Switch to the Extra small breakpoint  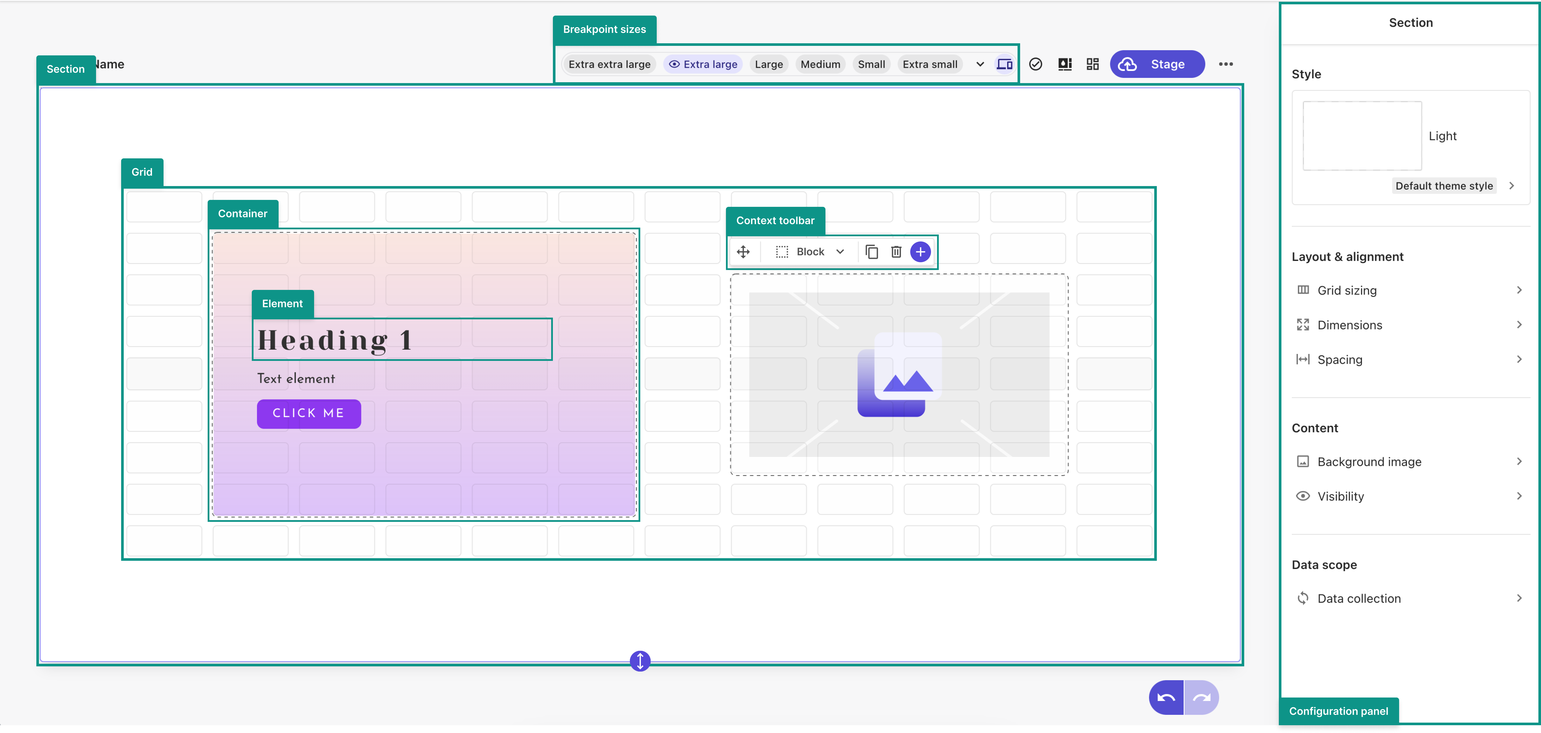(930, 64)
